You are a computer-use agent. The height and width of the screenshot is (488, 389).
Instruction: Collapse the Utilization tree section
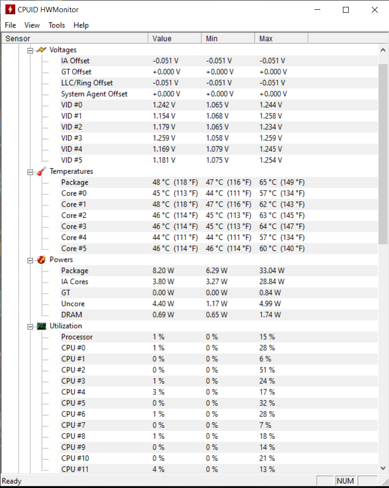(30, 327)
